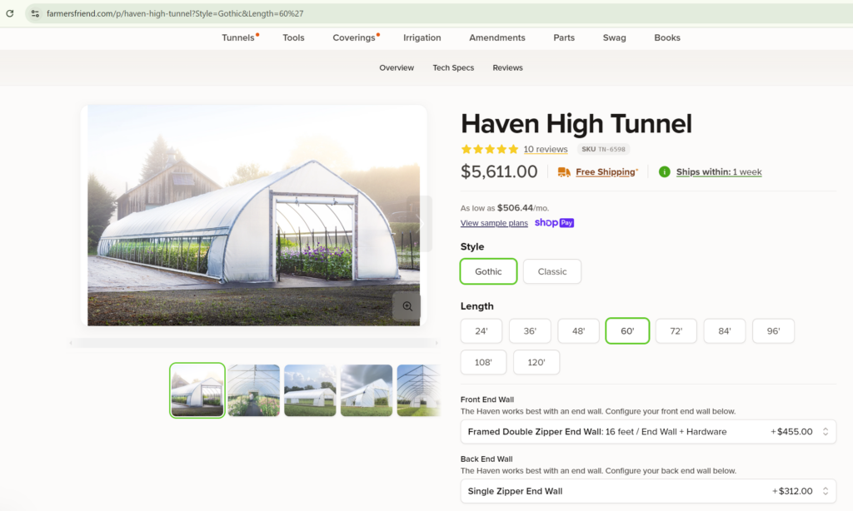The height and width of the screenshot is (511, 853).
Task: Choose the 72' length option
Action: tap(676, 331)
